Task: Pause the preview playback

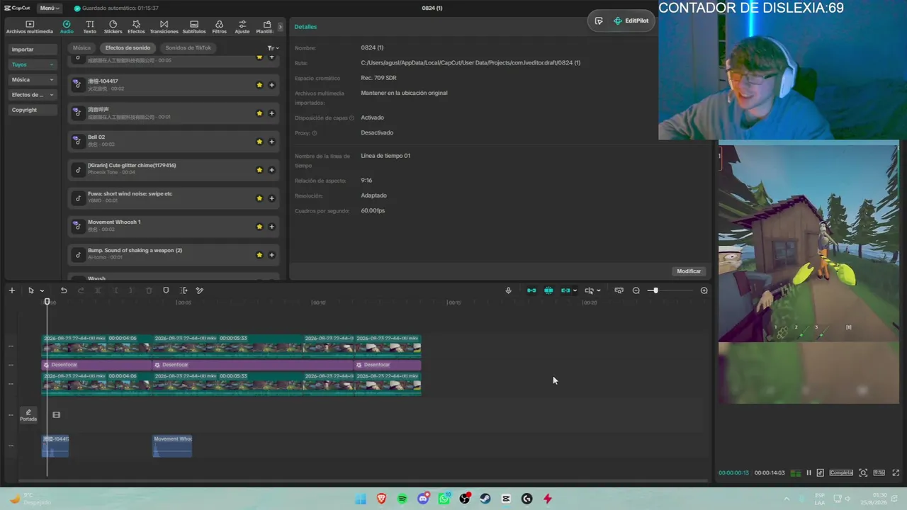Action: (809, 472)
